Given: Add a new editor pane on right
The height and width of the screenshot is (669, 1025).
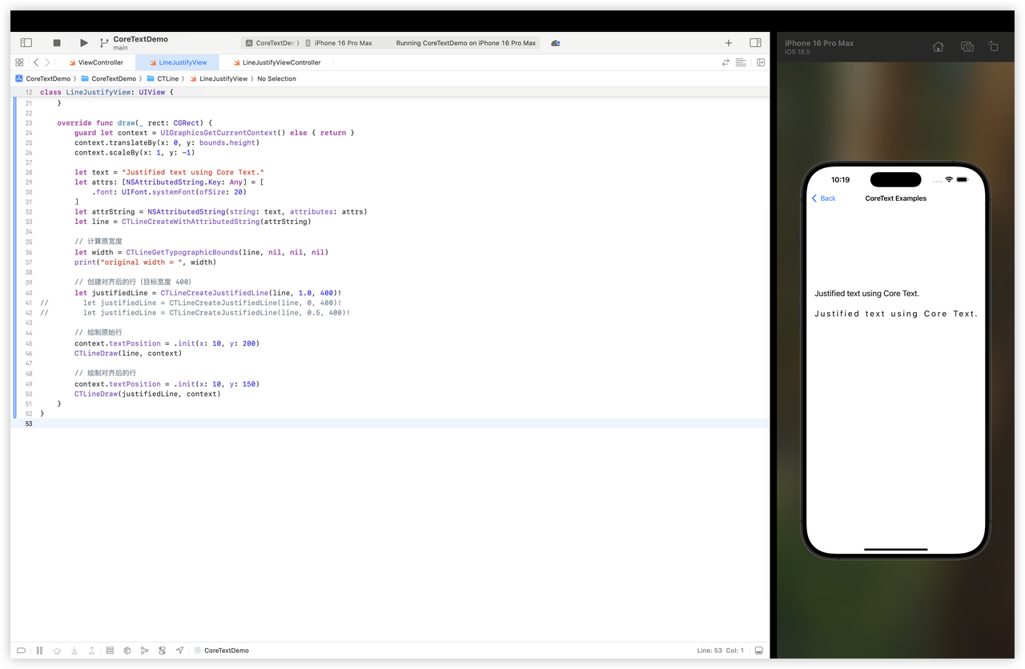Looking at the screenshot, I should [x=761, y=62].
